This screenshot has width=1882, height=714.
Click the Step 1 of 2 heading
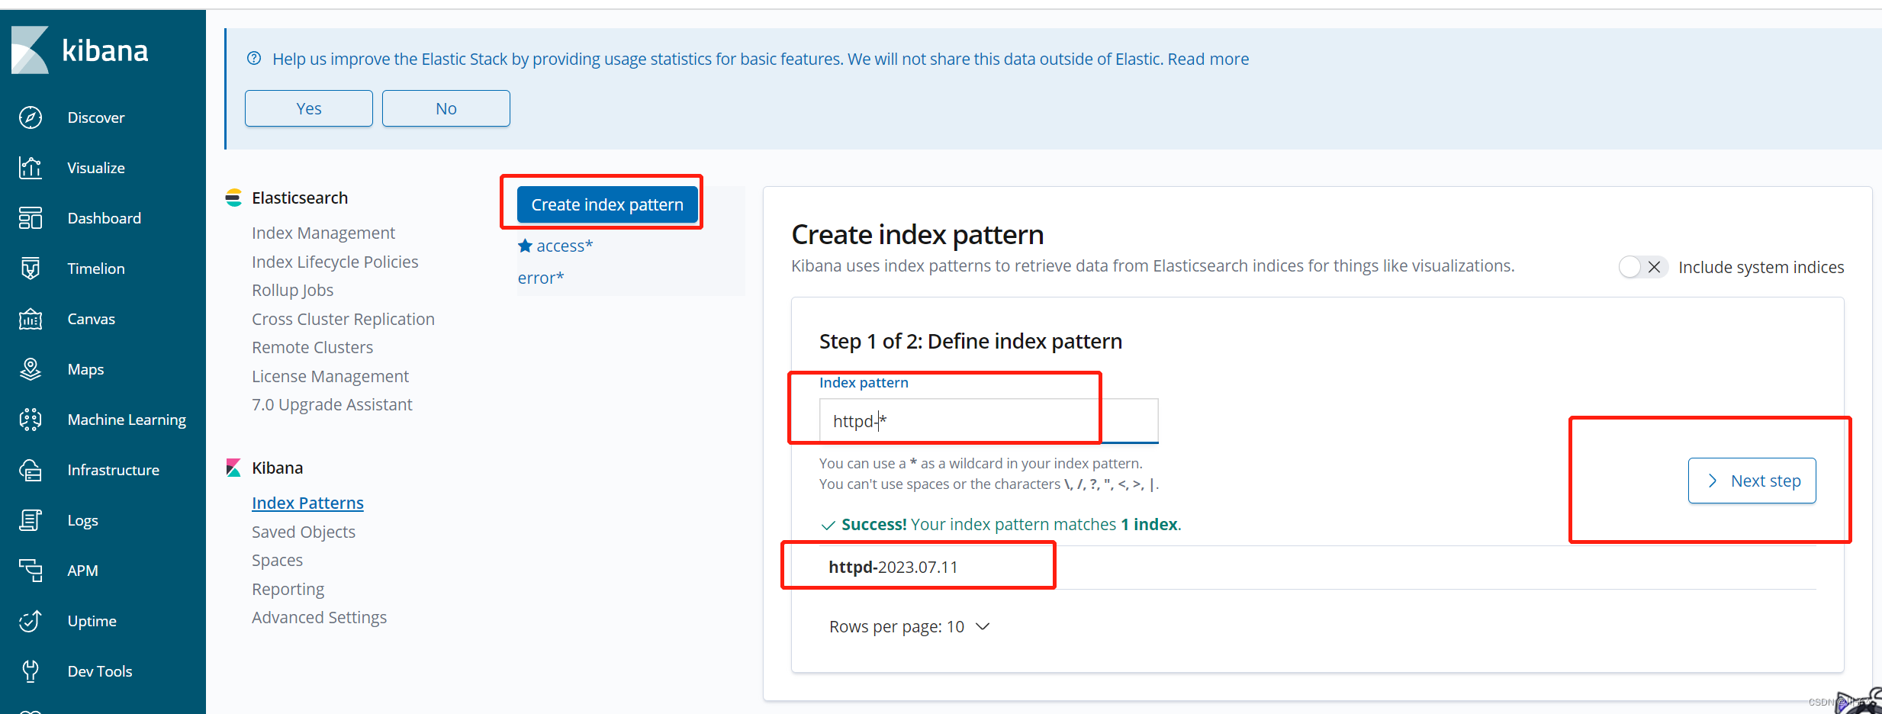[x=970, y=341]
